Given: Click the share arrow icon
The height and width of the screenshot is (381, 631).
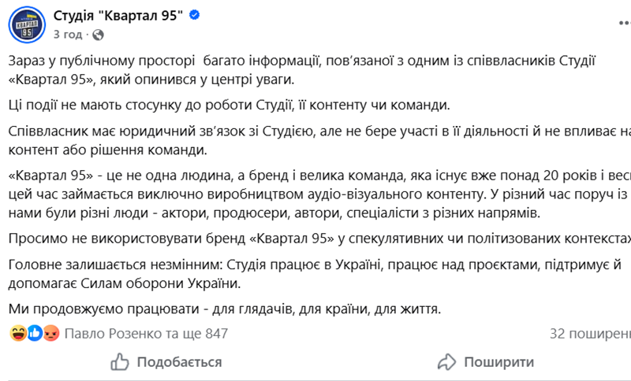Looking at the screenshot, I should pos(446,362).
